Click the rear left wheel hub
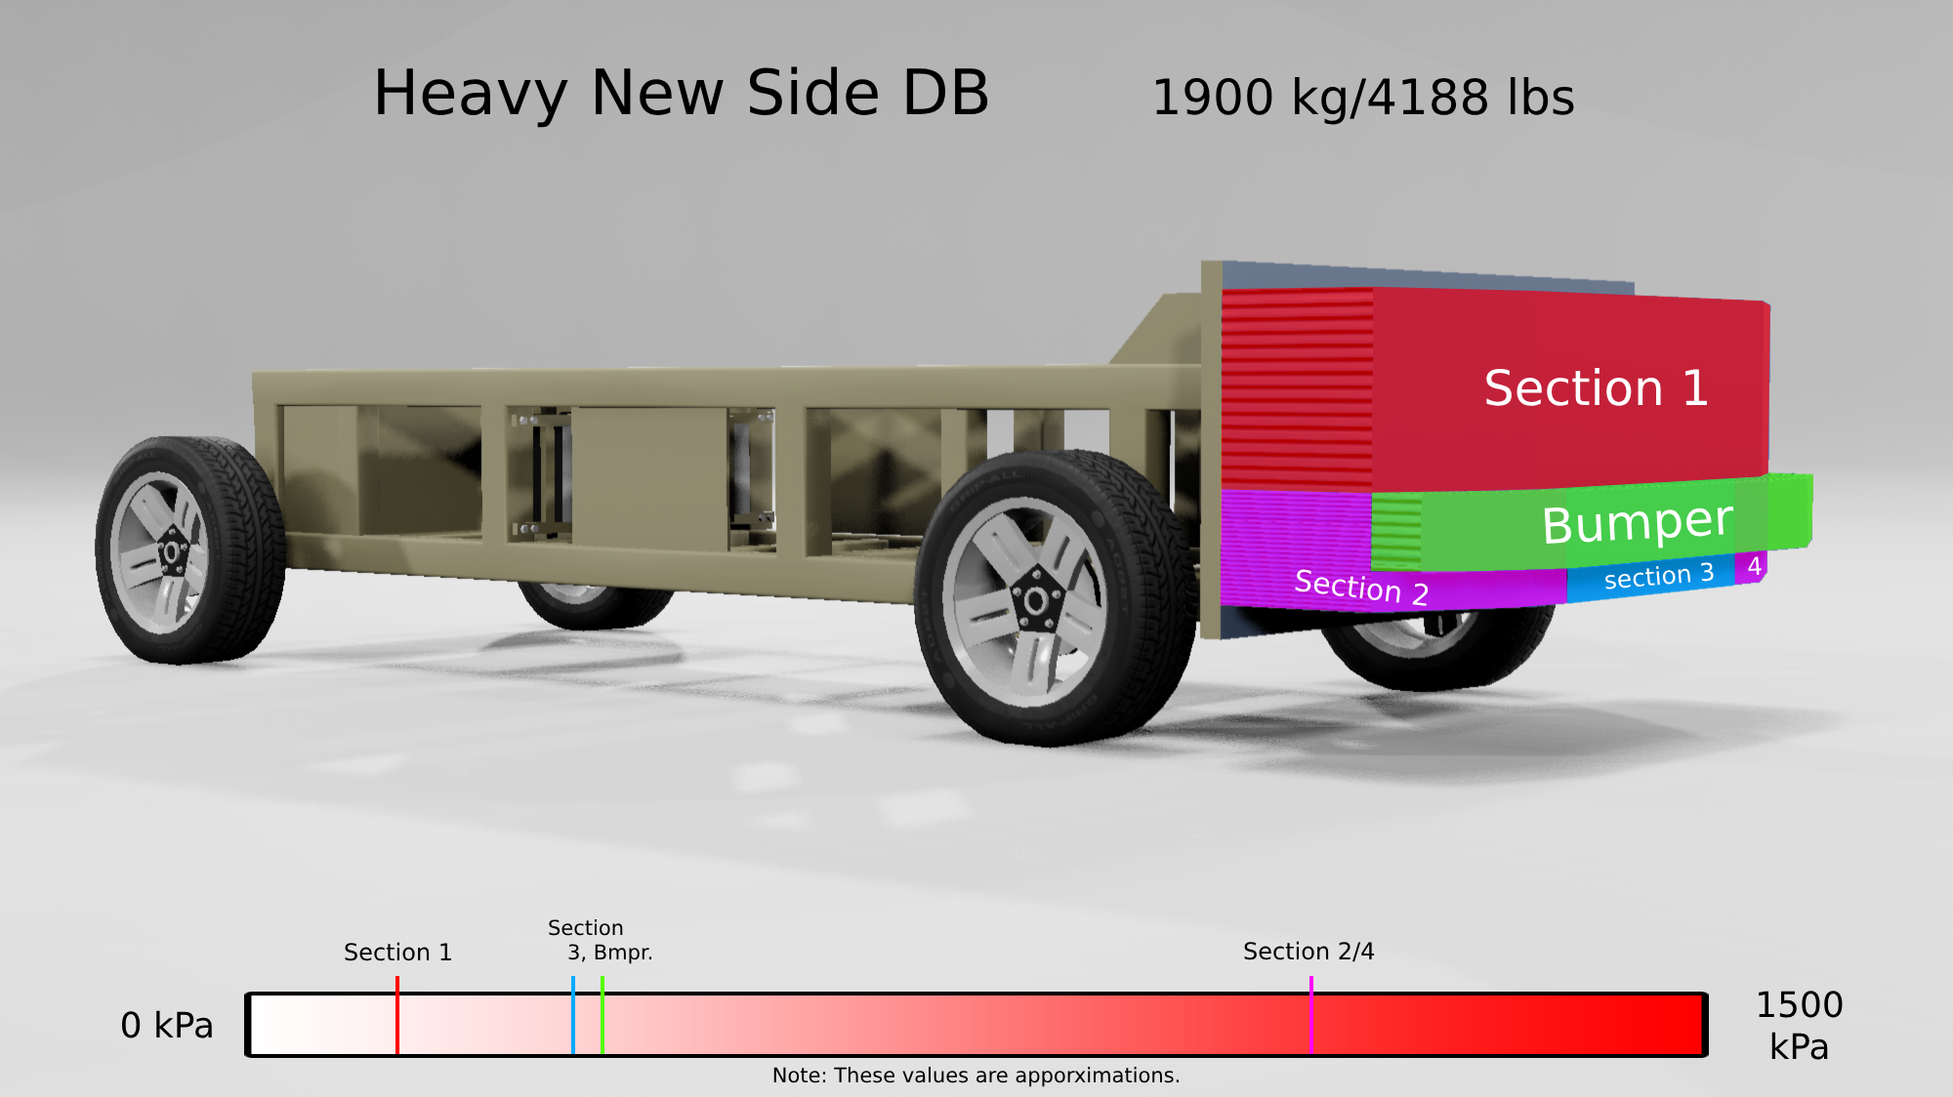The height and width of the screenshot is (1097, 1953). (173, 553)
